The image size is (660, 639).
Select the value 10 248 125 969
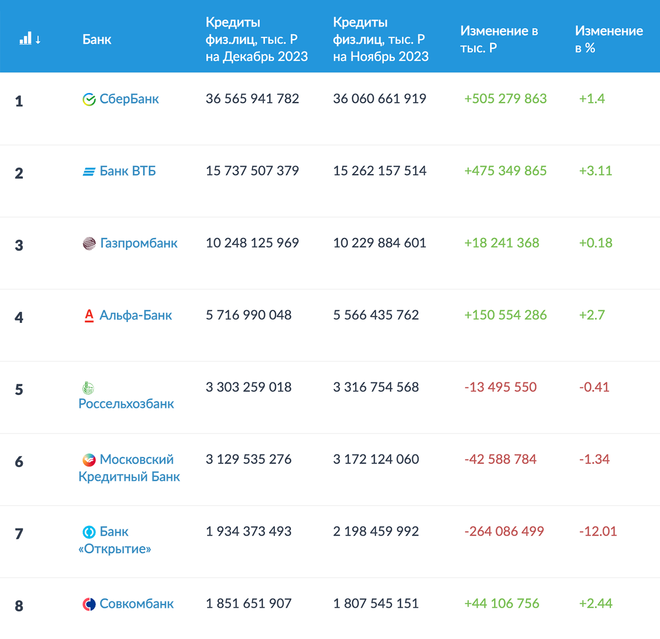[x=252, y=243]
